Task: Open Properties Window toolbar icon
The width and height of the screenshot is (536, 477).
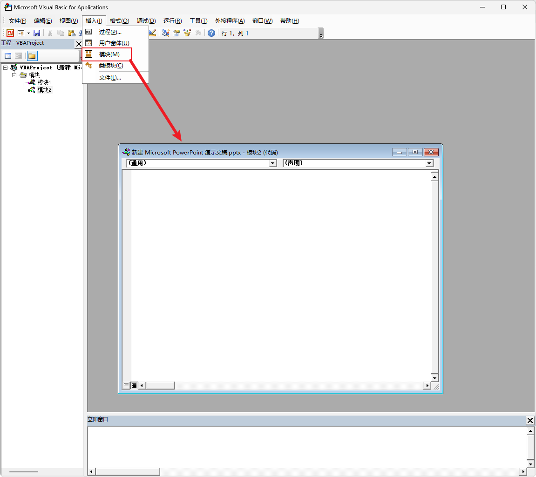Action: pyautogui.click(x=176, y=33)
